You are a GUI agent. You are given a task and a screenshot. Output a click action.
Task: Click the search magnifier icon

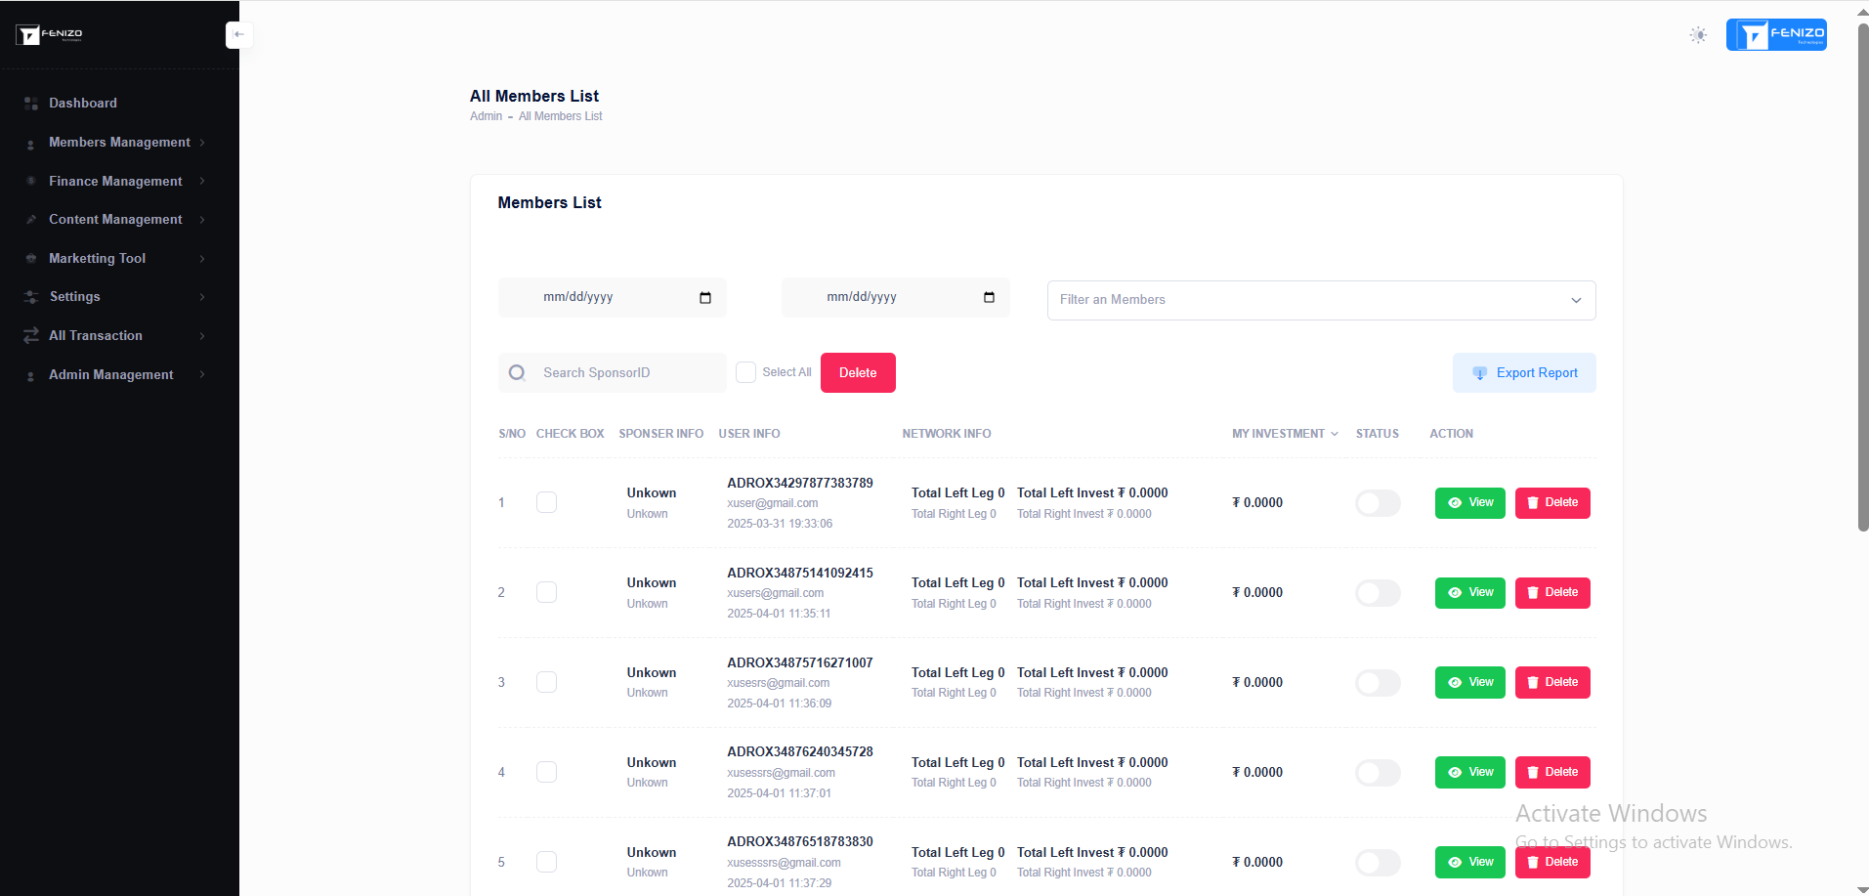click(518, 372)
